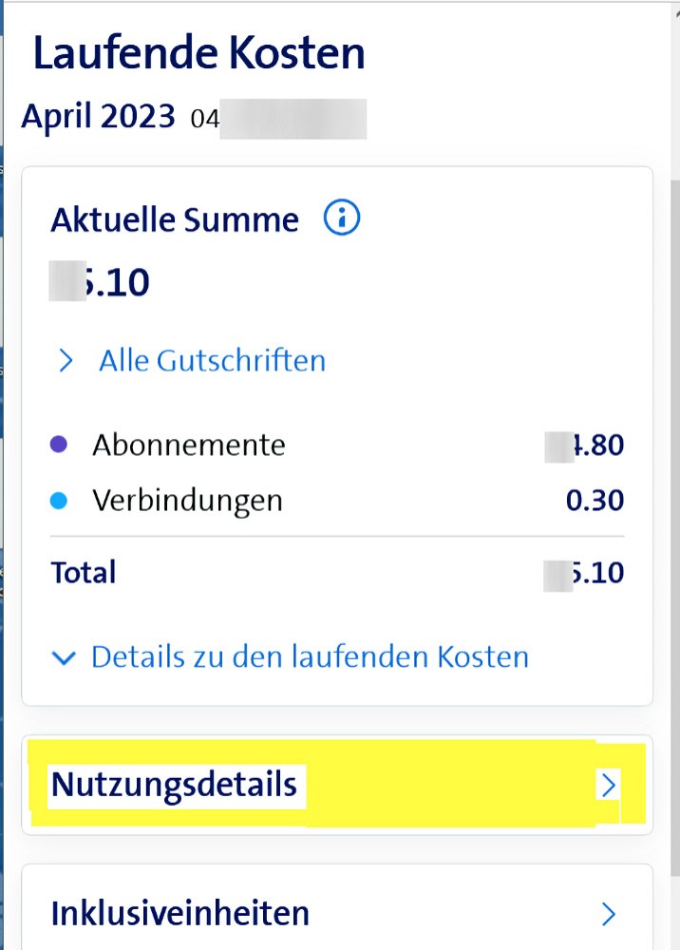Screen dimensions: 680x950
Task: Click the Aktuelle Summe heading
Action: [x=175, y=220]
